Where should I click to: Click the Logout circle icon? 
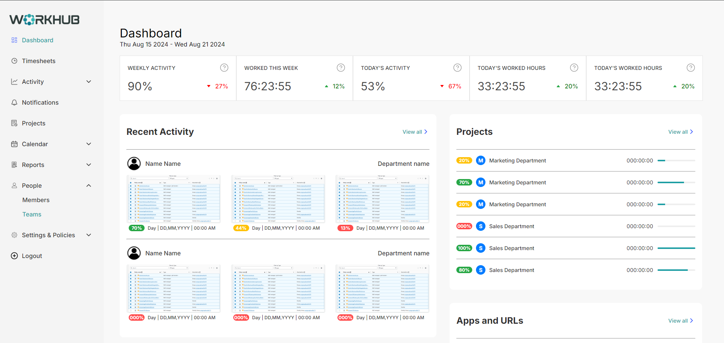tap(14, 256)
